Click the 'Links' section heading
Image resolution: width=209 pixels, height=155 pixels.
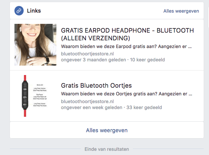(34, 11)
